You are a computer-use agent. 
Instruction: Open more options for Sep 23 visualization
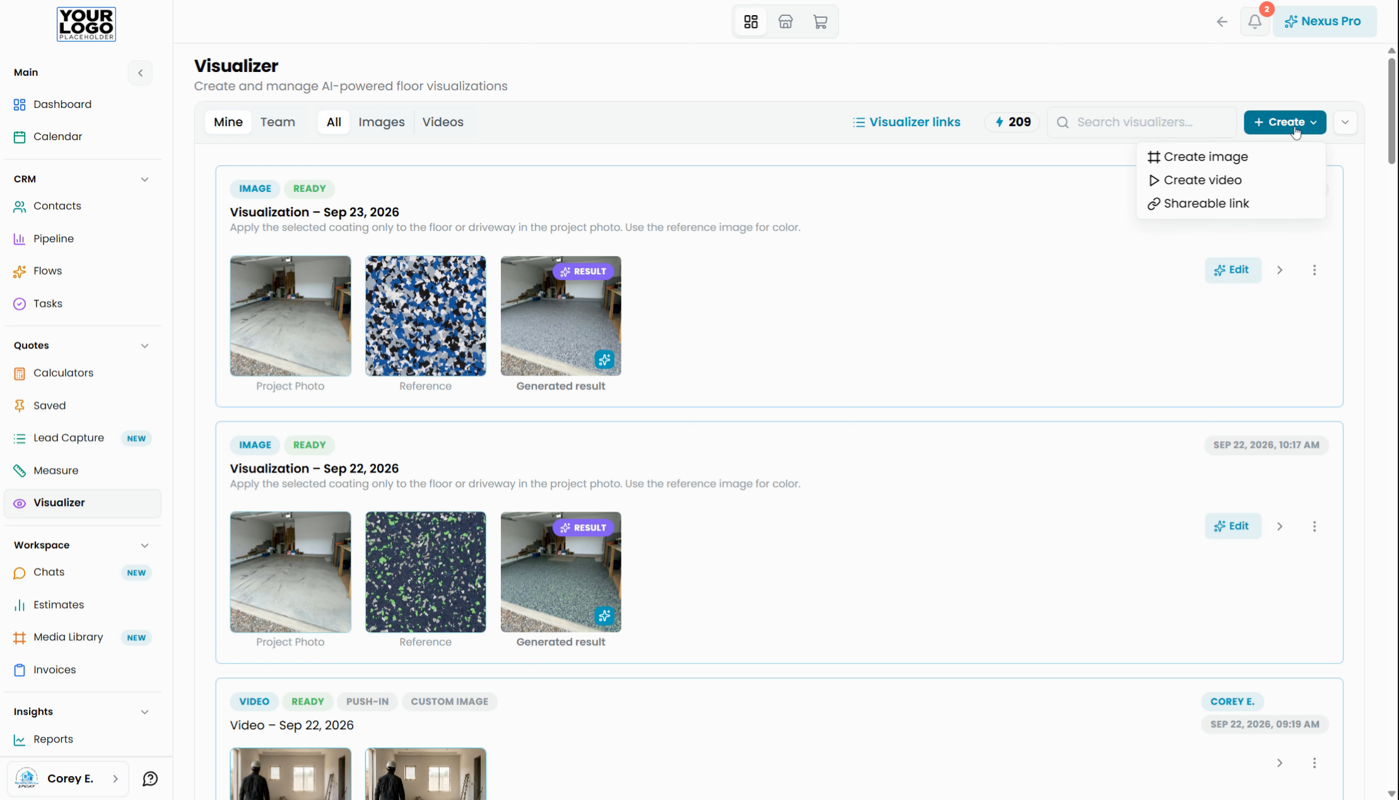coord(1314,270)
